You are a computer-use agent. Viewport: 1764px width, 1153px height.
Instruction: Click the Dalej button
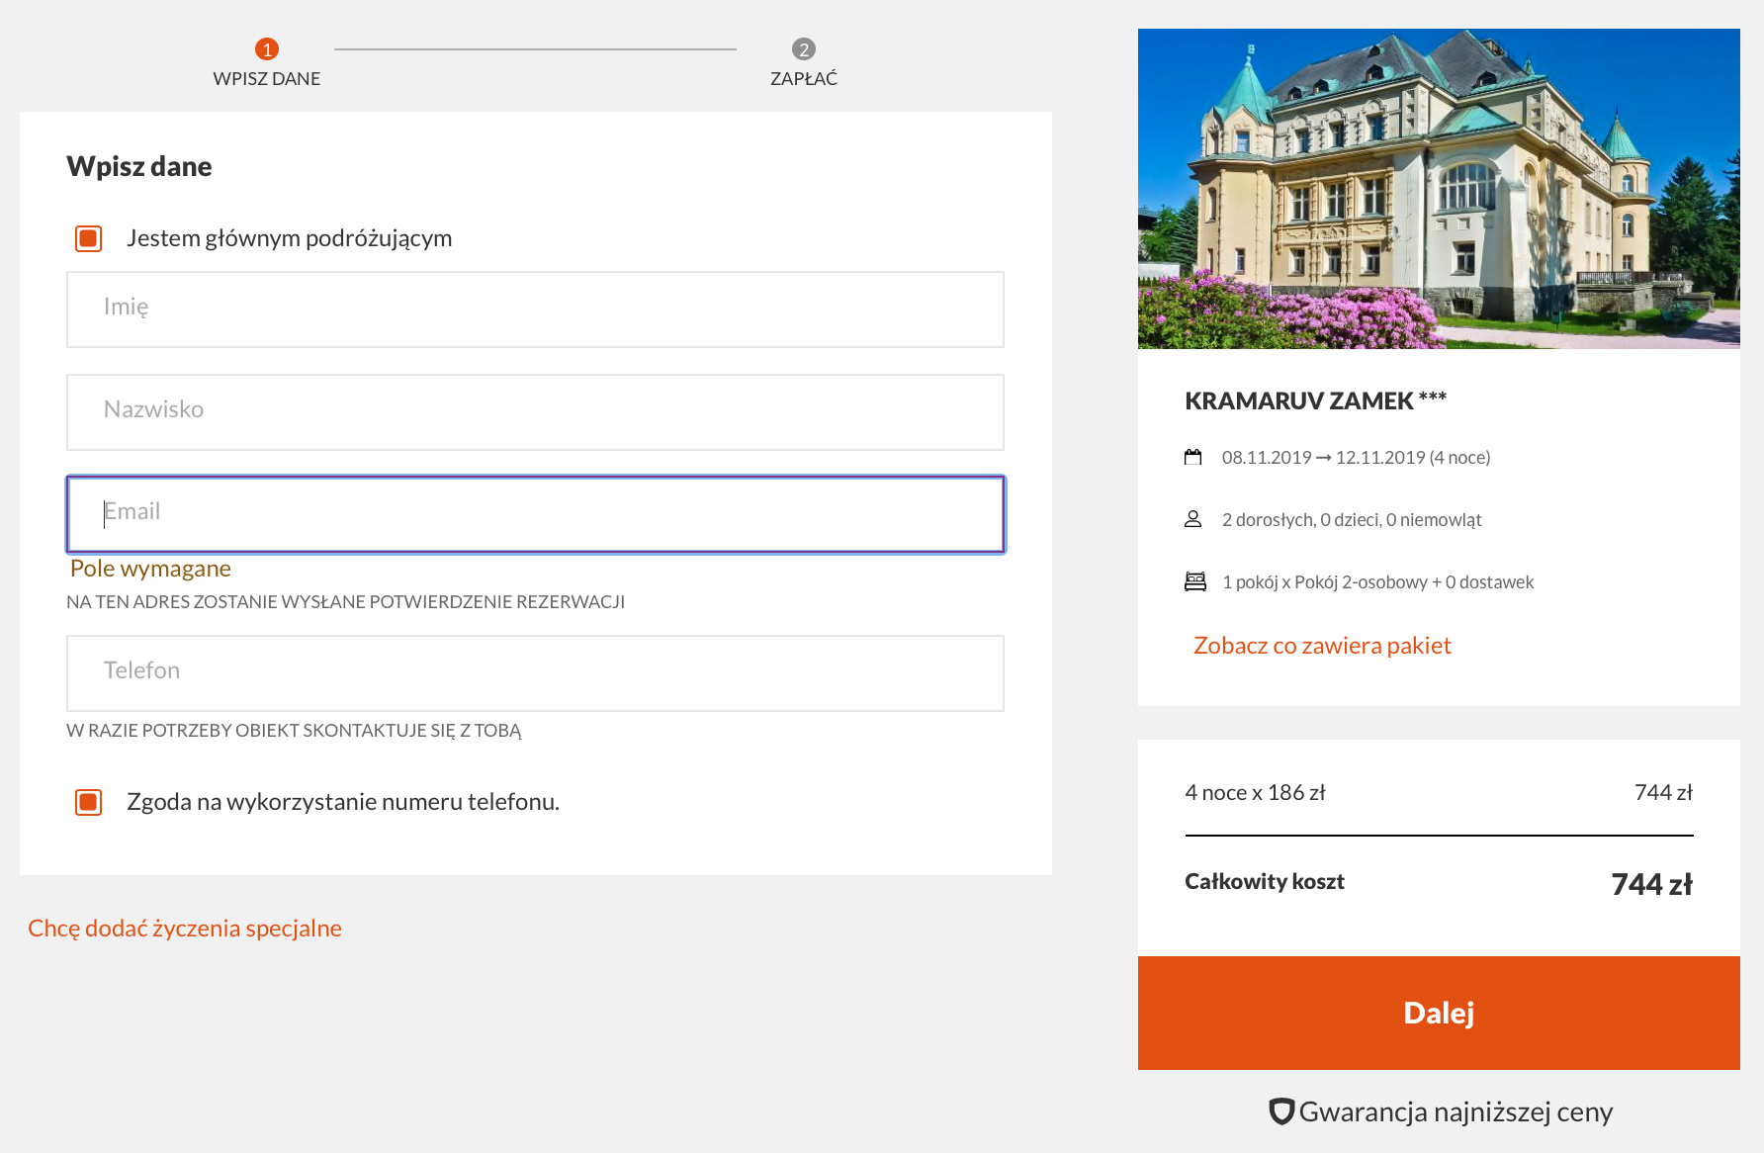[1439, 1013]
